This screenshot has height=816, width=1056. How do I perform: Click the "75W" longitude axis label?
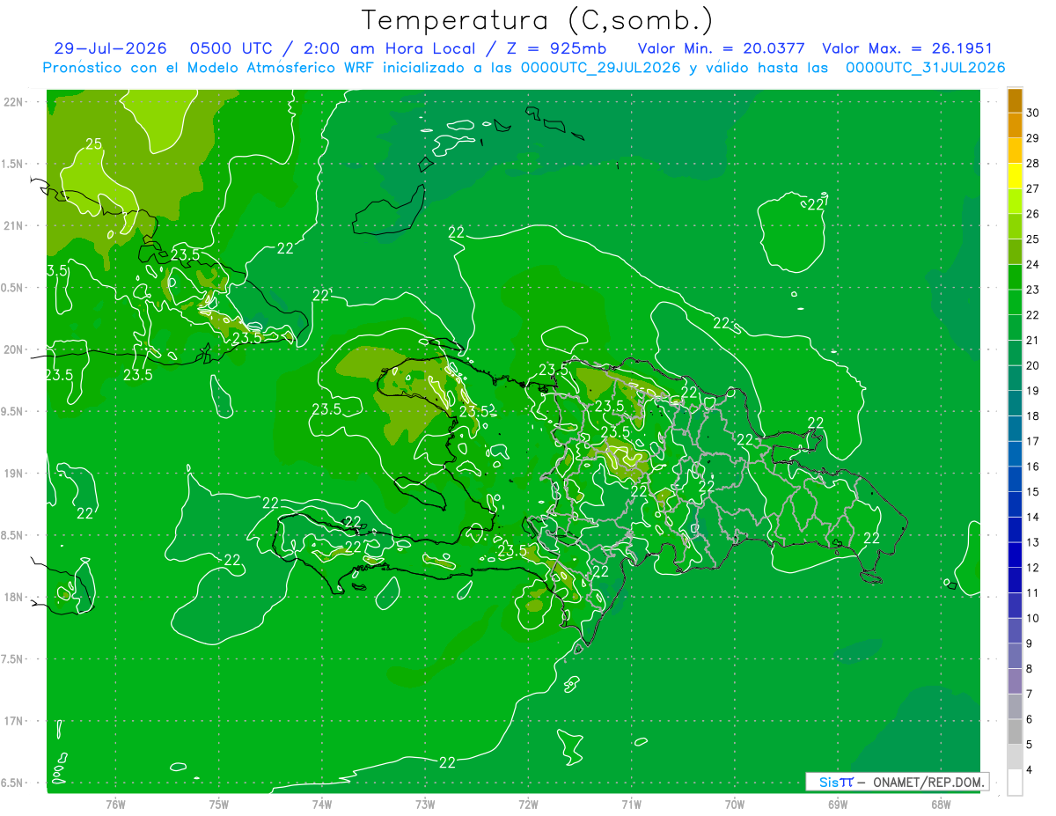(x=218, y=804)
